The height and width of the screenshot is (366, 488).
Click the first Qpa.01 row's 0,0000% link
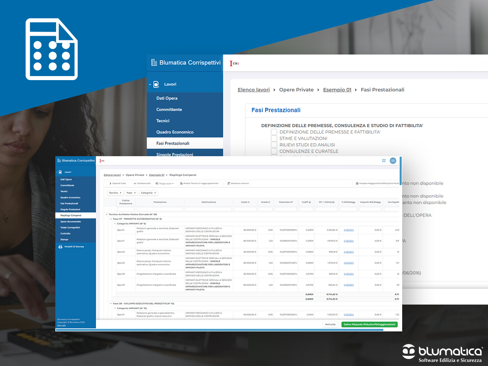349,230
